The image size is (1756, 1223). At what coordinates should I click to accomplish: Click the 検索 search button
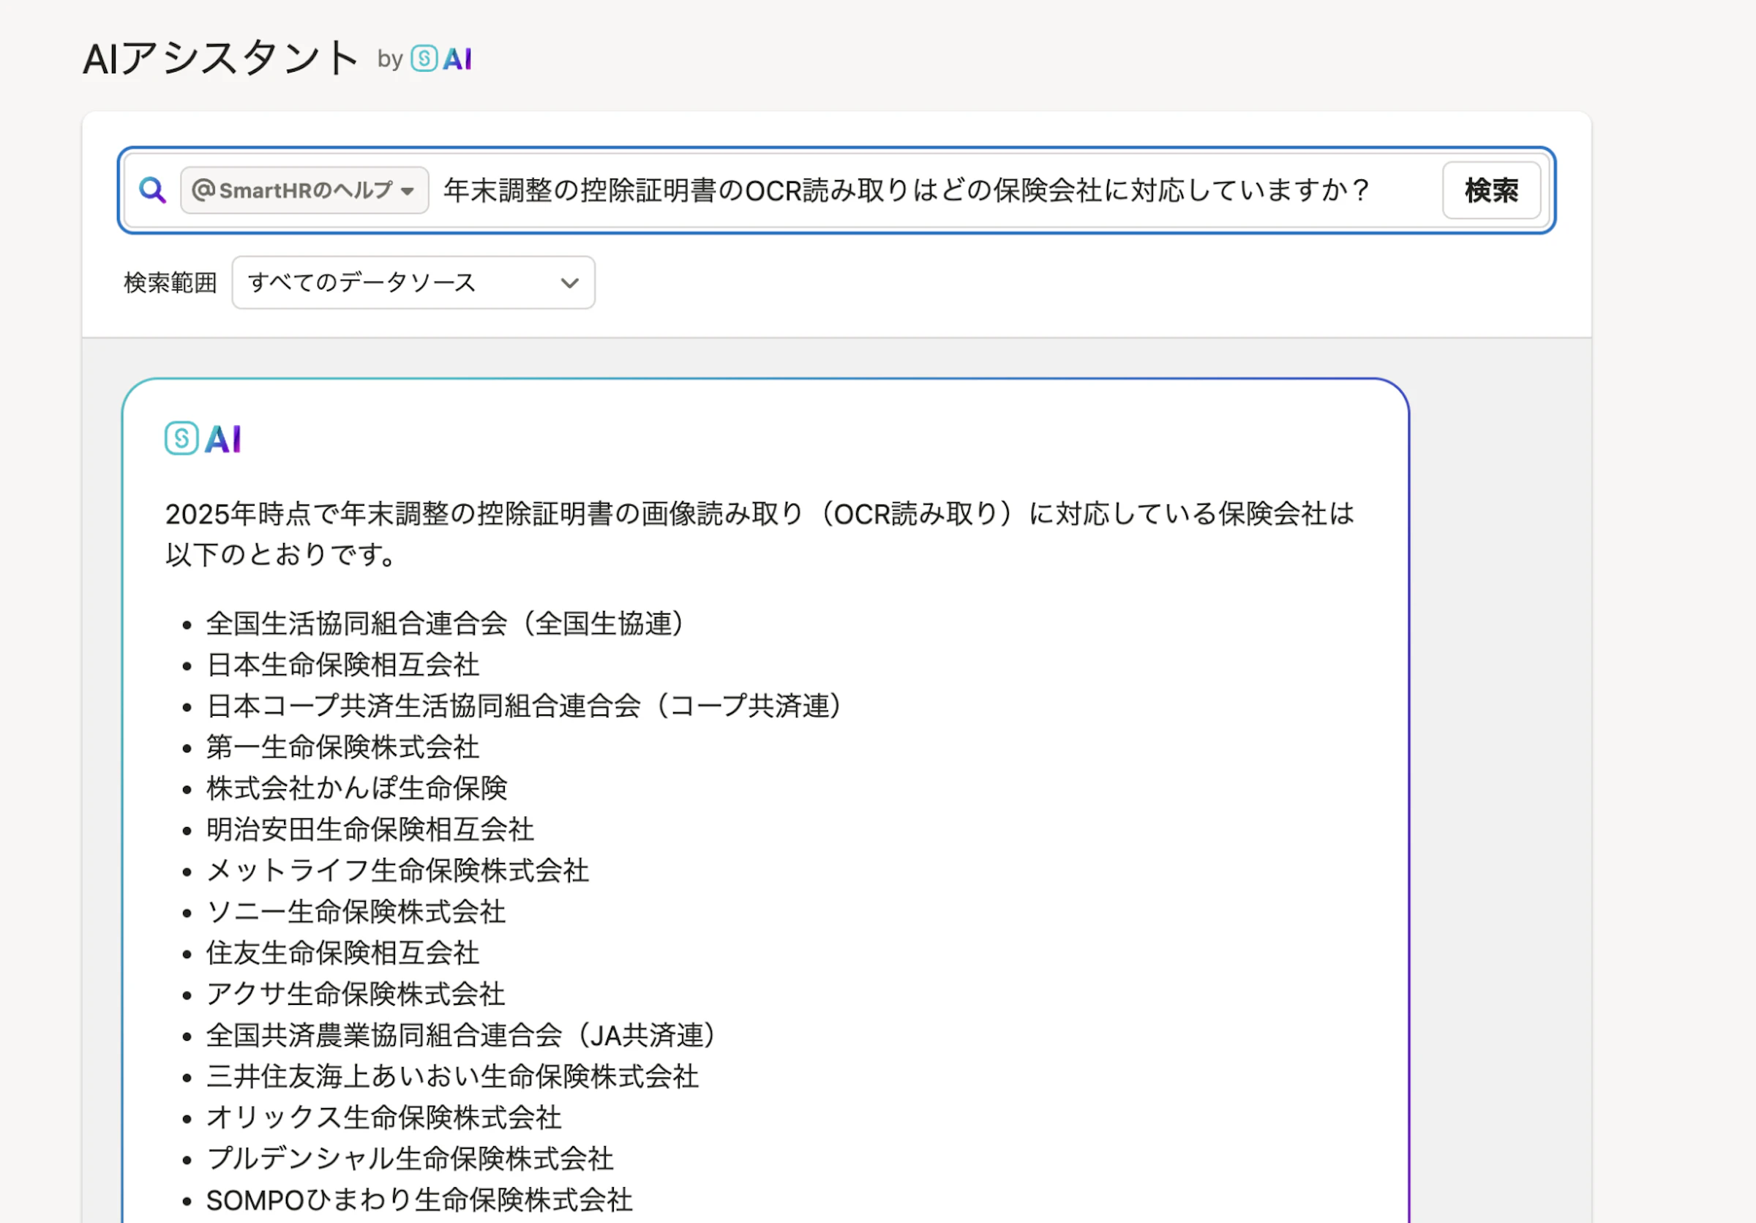pos(1490,190)
